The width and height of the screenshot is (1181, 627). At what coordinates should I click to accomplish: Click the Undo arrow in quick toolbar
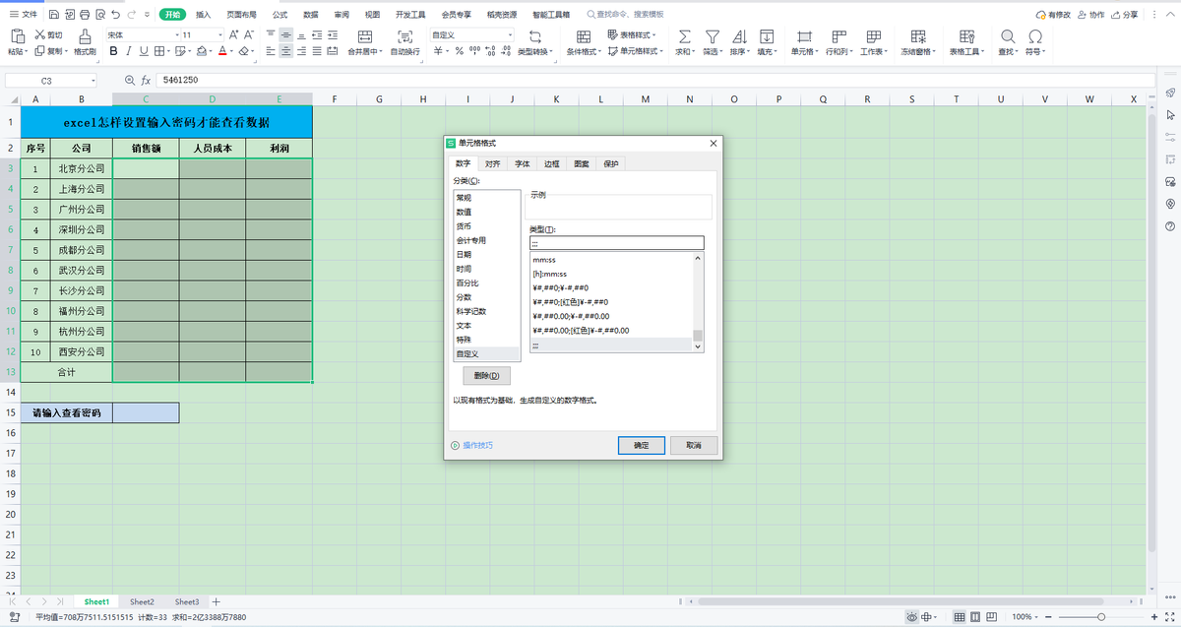[x=117, y=15]
